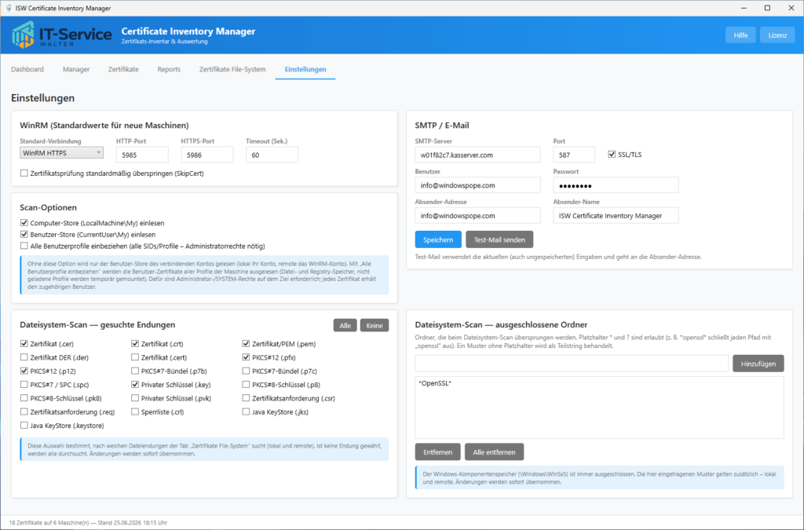Click the Speichern button
Image resolution: width=804 pixels, height=530 pixels.
point(438,239)
